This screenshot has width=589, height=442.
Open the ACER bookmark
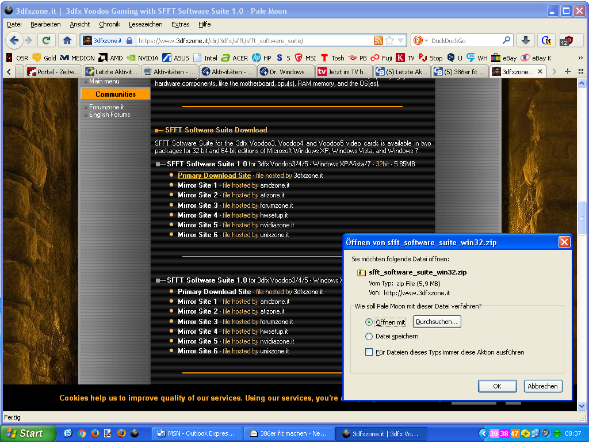coord(235,58)
